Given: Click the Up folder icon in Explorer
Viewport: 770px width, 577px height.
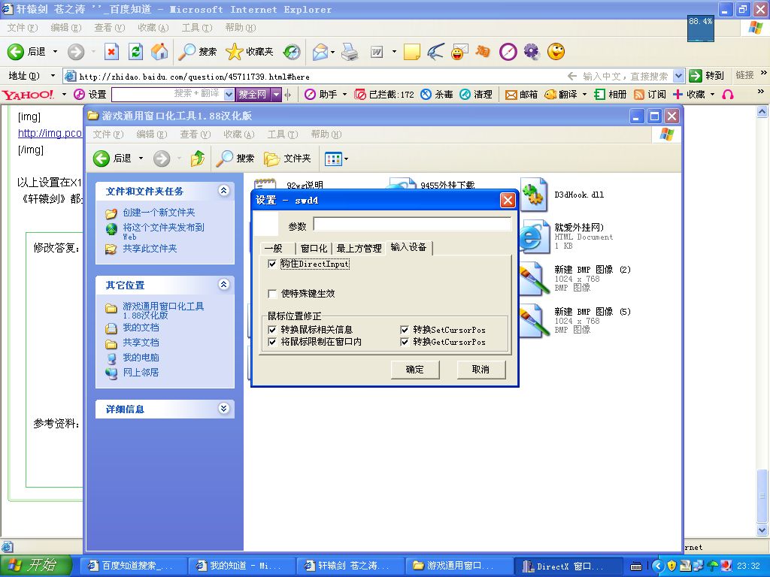Looking at the screenshot, I should tap(198, 159).
